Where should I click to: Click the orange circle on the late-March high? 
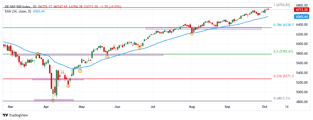38,54
